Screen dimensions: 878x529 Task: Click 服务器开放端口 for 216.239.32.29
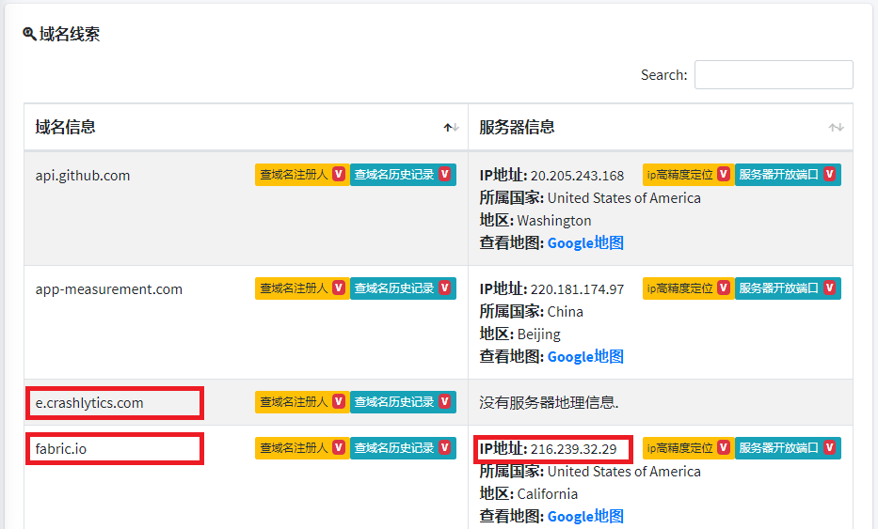click(788, 448)
